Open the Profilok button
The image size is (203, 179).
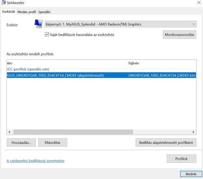click(181, 159)
